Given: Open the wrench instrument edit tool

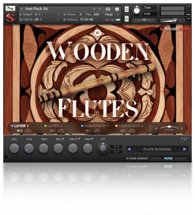Looking at the screenshot, I should [x=10, y=8].
